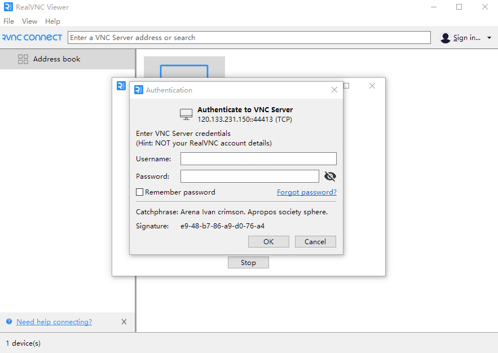Dismiss the Need help connecting banner
This screenshot has height=353, width=498.
(124, 321)
